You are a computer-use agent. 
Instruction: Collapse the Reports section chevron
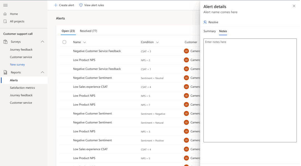[x=42, y=72]
